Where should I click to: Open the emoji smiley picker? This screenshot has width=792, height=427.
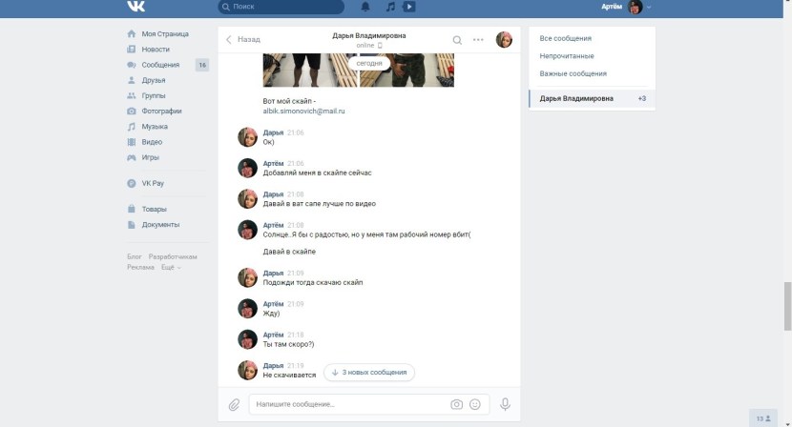click(x=475, y=404)
